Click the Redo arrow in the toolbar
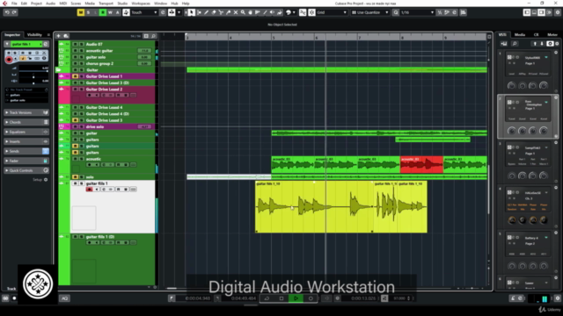Image resolution: width=563 pixels, height=316 pixels. [x=14, y=12]
